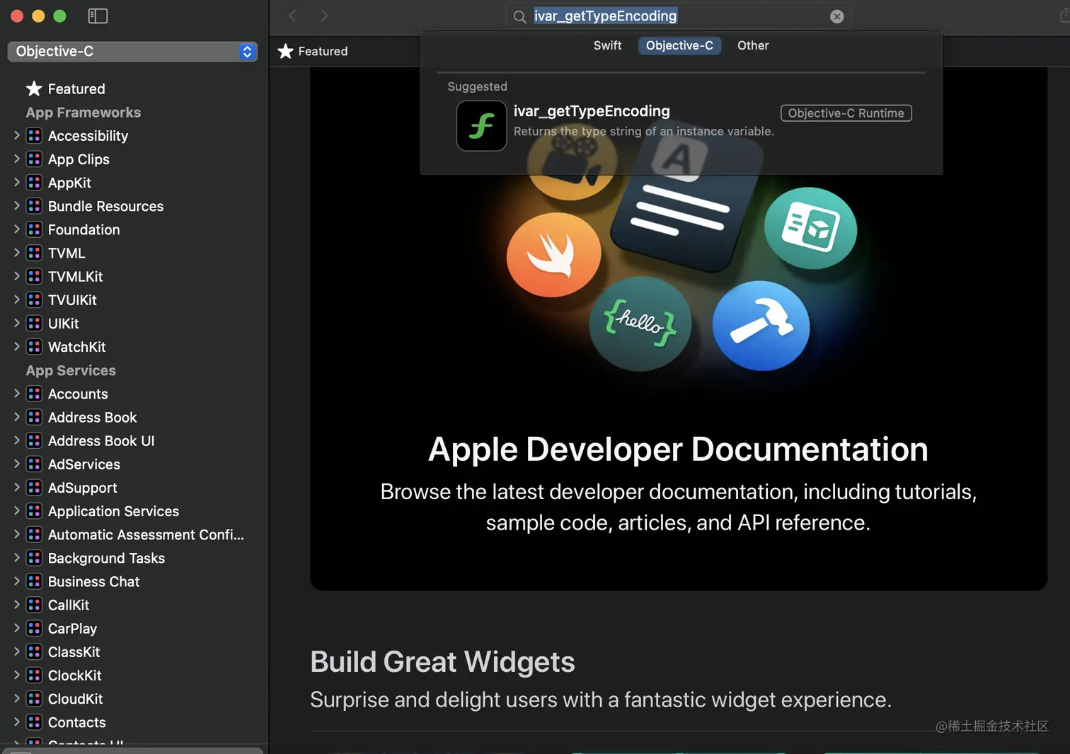
Task: Click the AppKit framework icon
Action: [x=34, y=182]
